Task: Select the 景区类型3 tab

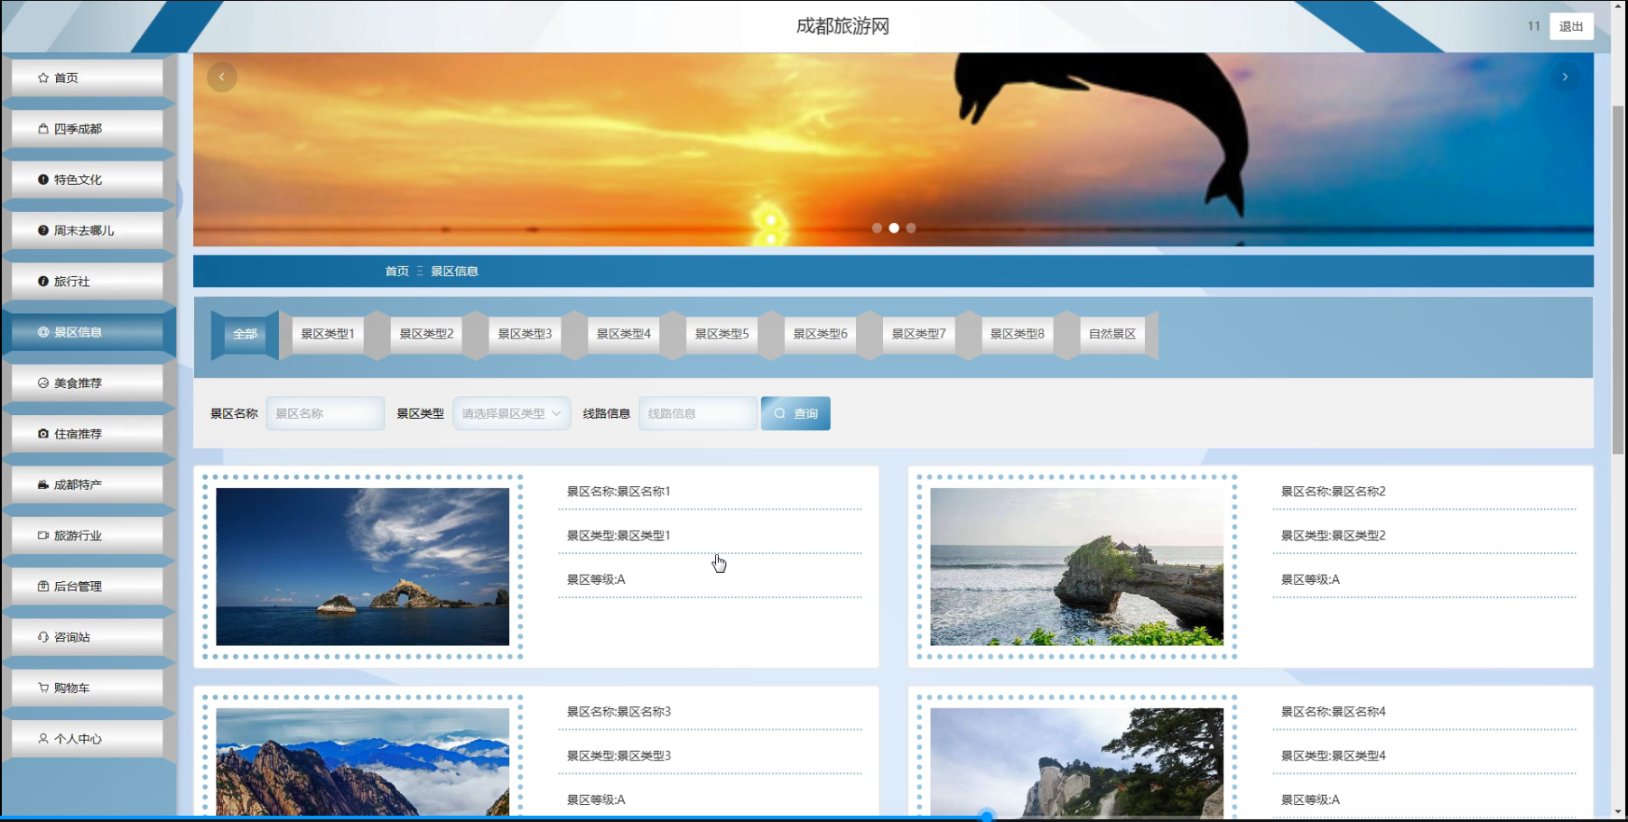Action: click(x=525, y=334)
